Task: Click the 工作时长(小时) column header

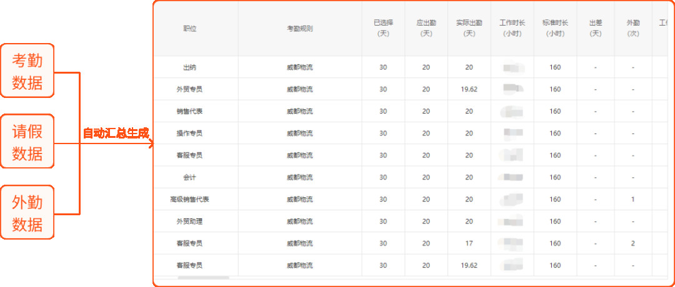Action: pyautogui.click(x=512, y=28)
